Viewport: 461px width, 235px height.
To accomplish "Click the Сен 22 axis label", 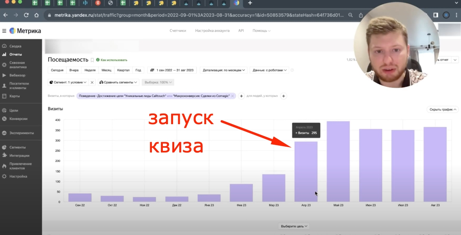I will (x=80, y=205).
